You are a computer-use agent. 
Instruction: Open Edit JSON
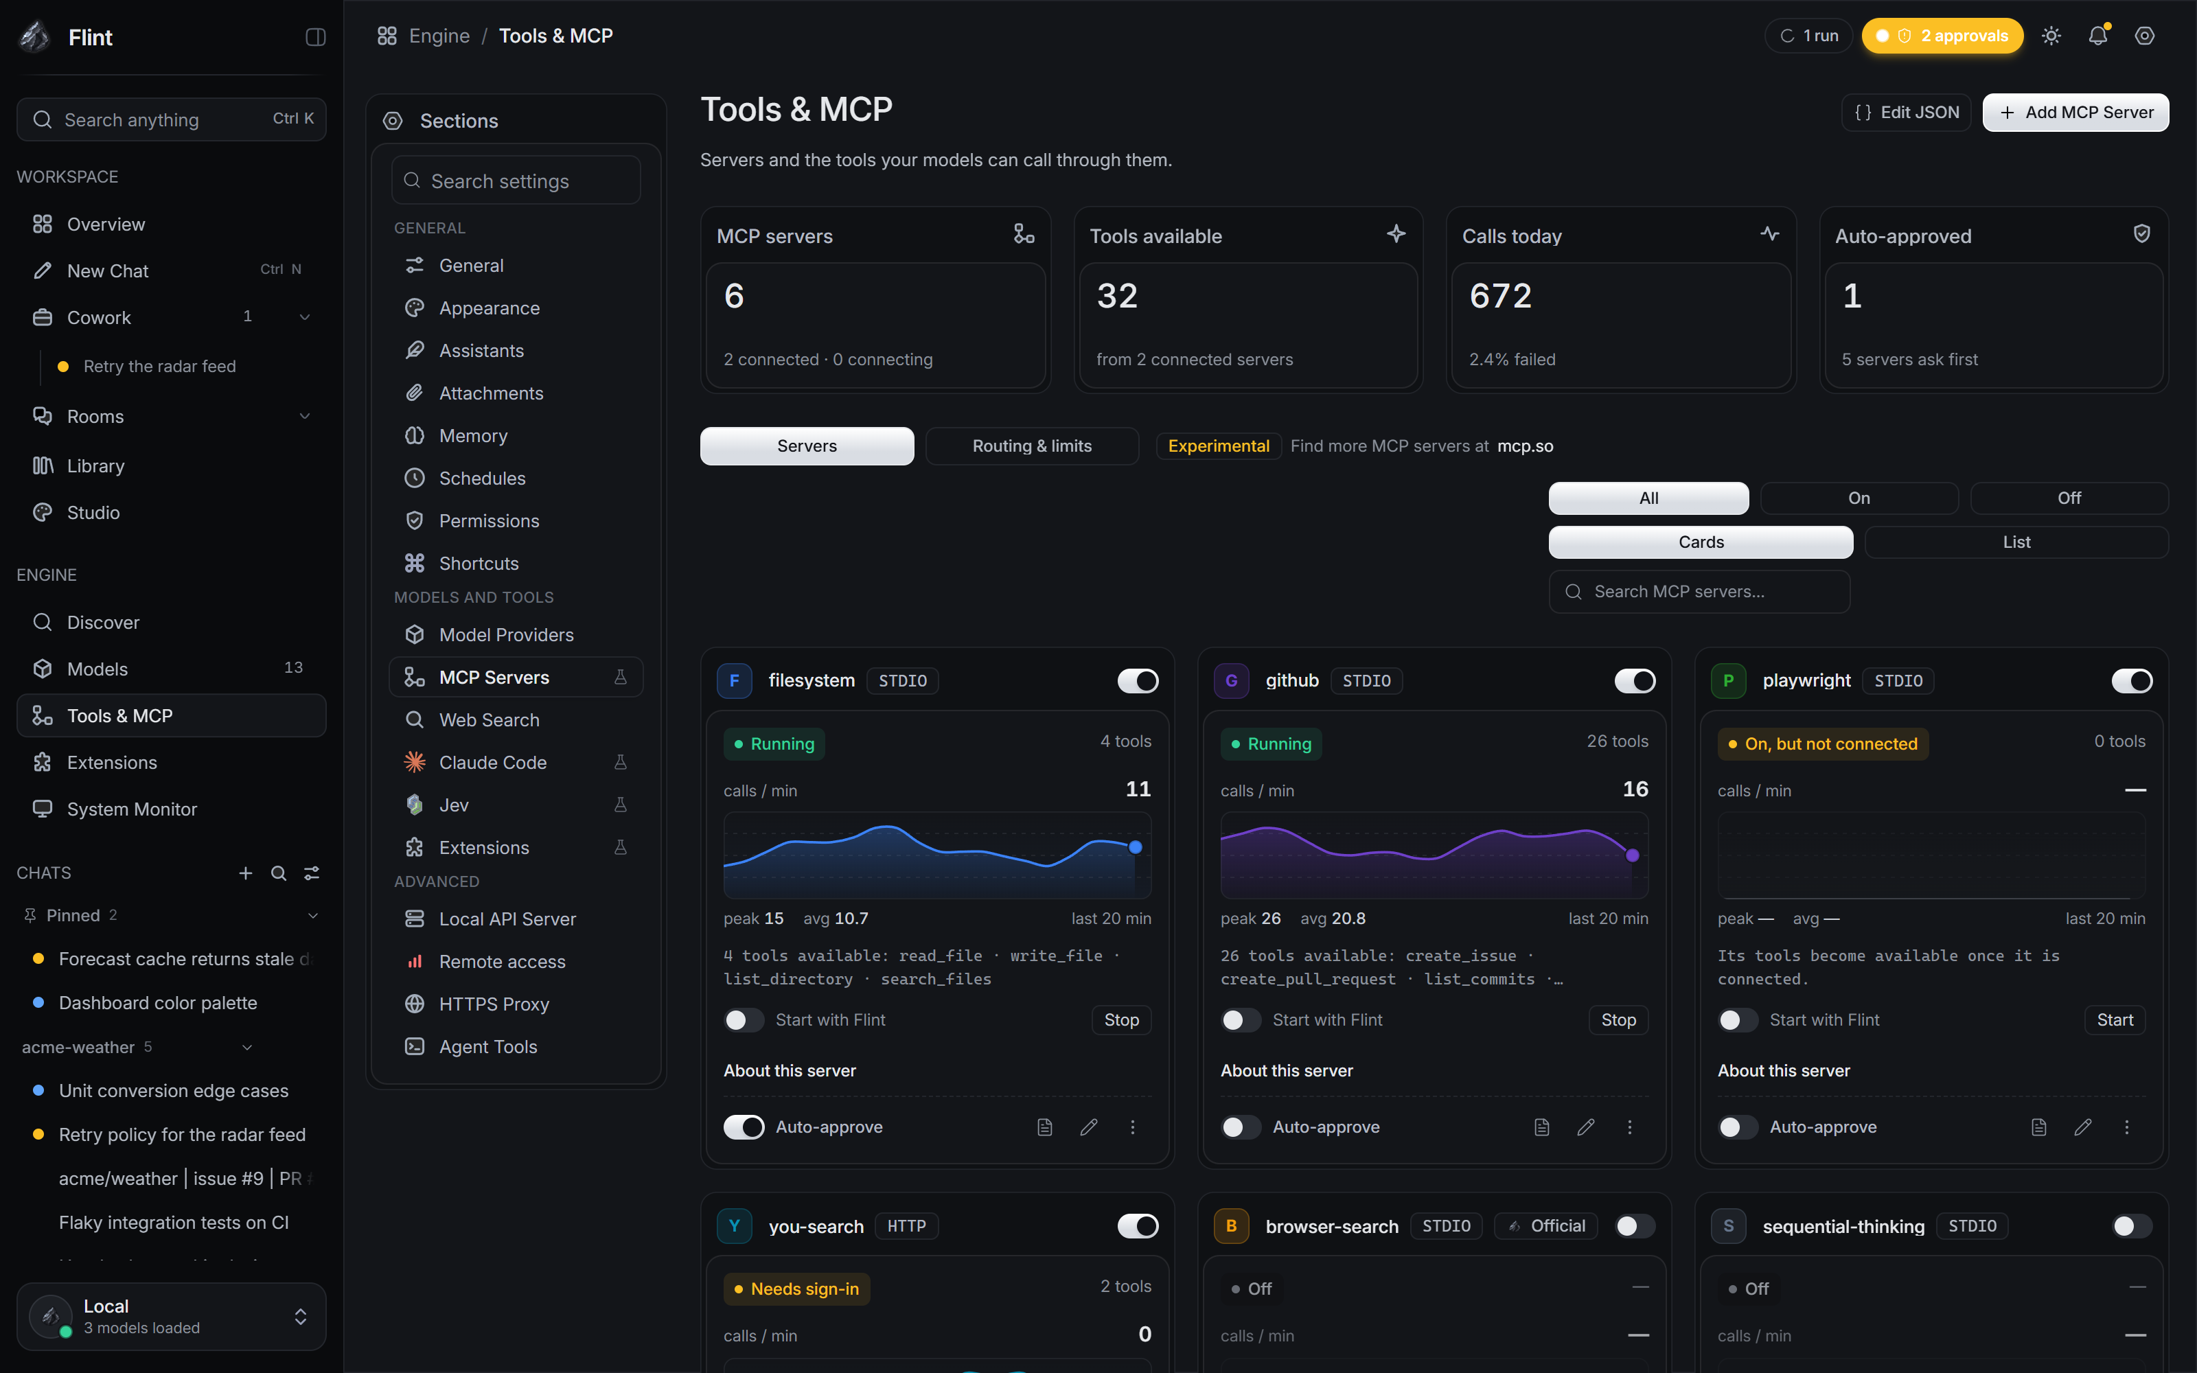(x=1906, y=113)
